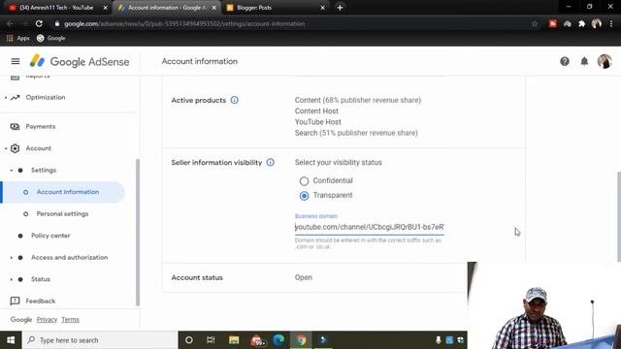Click the Account gear icon
The image size is (621, 349).
16,148
